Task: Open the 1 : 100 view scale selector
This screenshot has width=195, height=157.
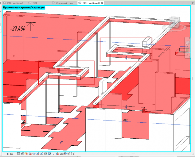Action: pyautogui.click(x=10, y=154)
